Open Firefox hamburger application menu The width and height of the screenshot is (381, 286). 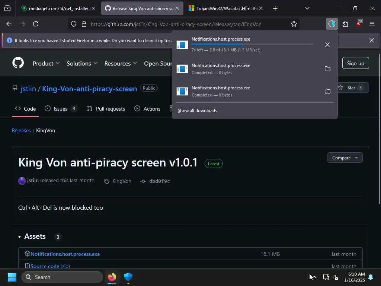click(372, 24)
